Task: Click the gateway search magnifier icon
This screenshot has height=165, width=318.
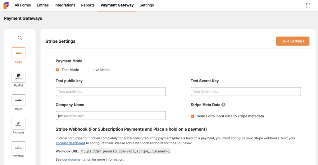Action: tap(20, 38)
